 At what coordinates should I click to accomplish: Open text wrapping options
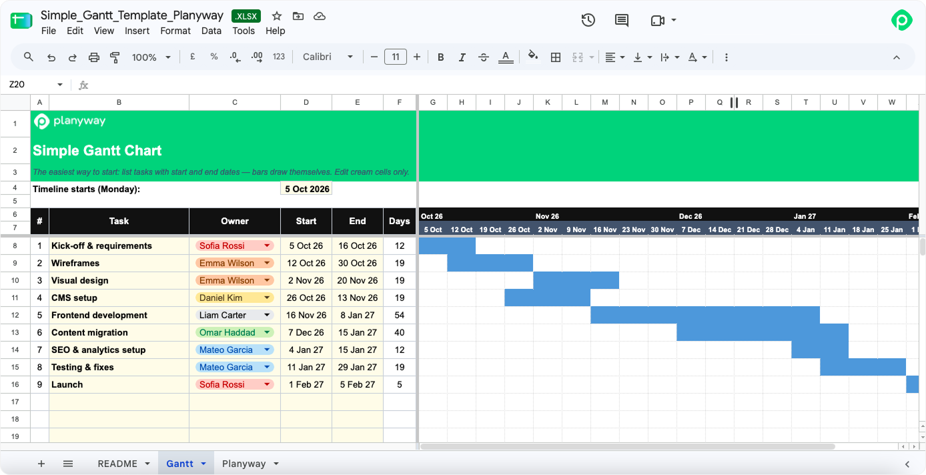[669, 57]
